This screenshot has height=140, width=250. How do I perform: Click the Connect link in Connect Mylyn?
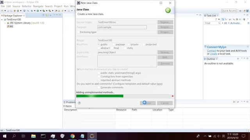pos(212,51)
